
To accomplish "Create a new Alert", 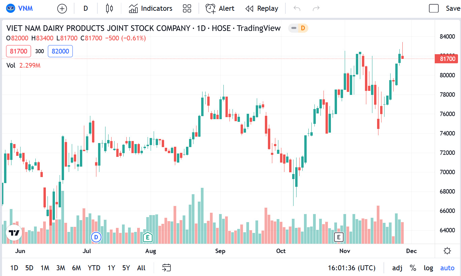I will pos(220,9).
